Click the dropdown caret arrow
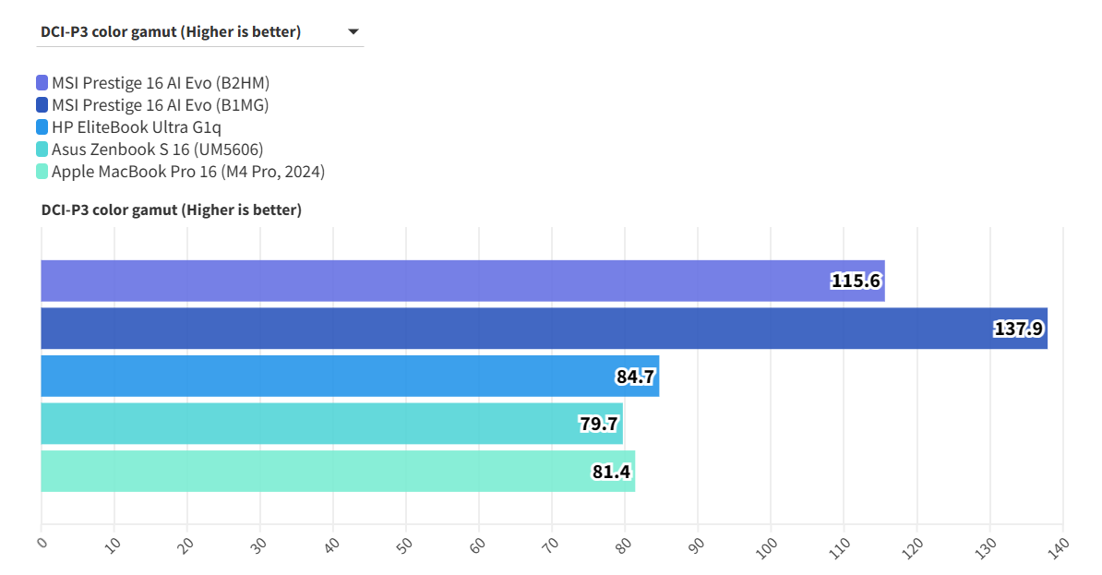The image size is (1102, 575). coord(353,32)
